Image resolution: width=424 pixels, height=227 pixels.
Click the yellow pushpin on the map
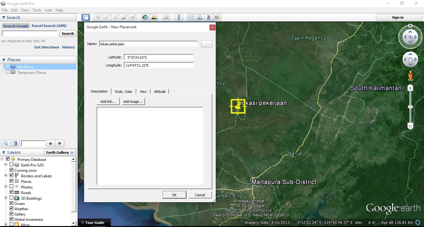point(238,106)
